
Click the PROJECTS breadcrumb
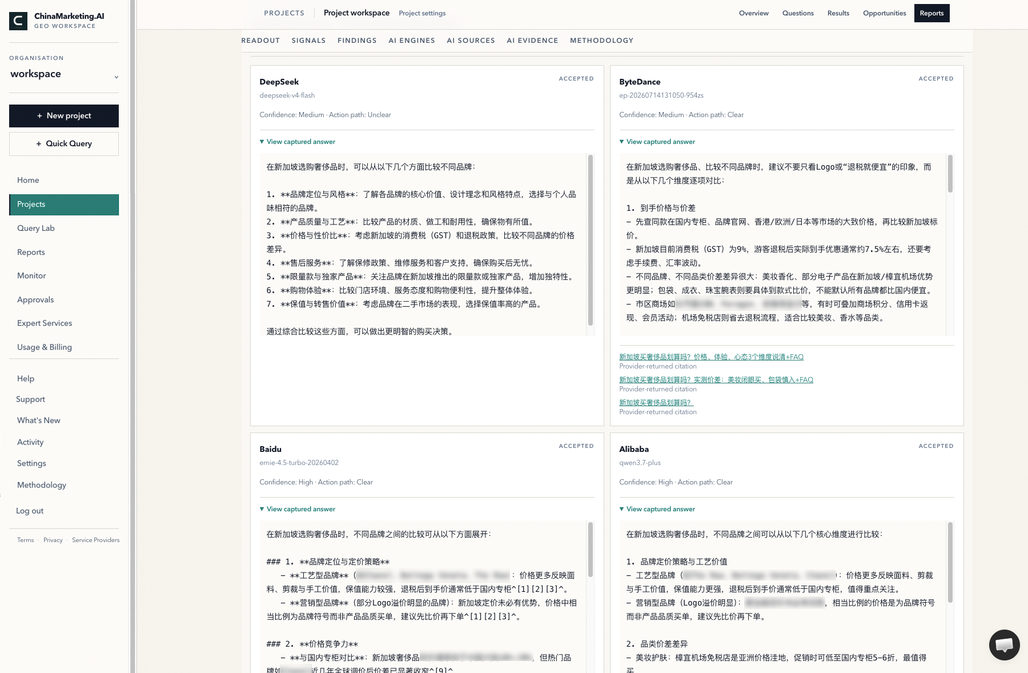pyautogui.click(x=284, y=13)
